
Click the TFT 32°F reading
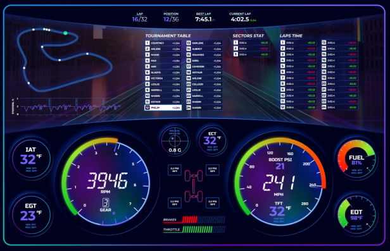pos(280,210)
